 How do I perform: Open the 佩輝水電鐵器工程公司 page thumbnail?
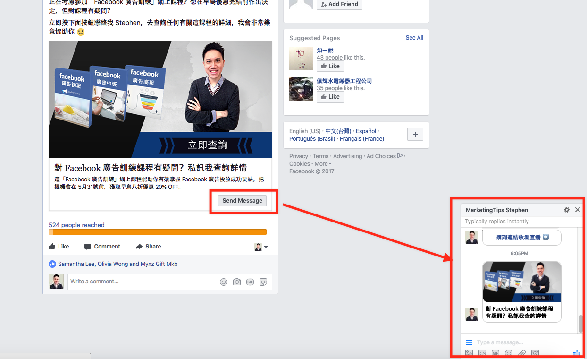click(301, 89)
